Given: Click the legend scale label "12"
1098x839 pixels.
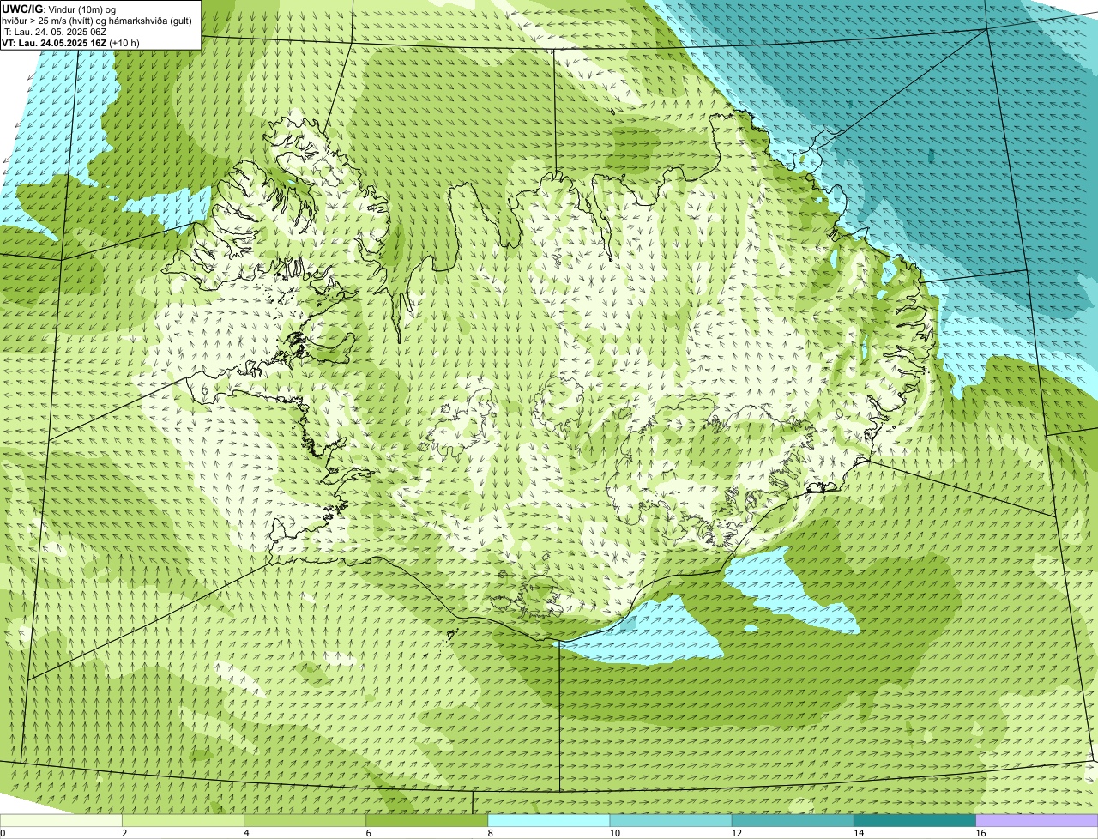Looking at the screenshot, I should 736,833.
